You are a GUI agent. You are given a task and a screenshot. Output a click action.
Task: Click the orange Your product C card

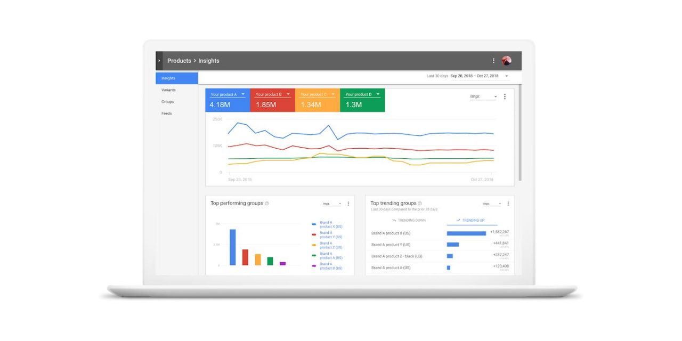pos(318,100)
